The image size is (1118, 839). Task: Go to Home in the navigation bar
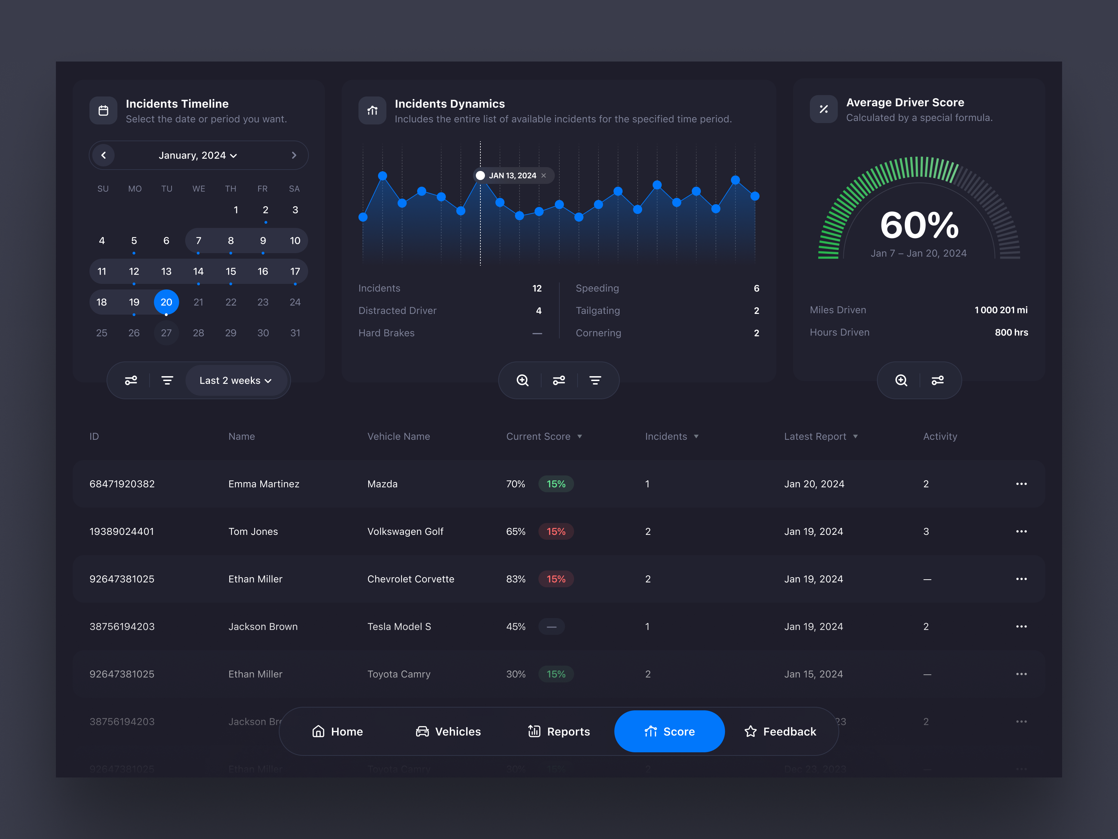click(x=337, y=731)
